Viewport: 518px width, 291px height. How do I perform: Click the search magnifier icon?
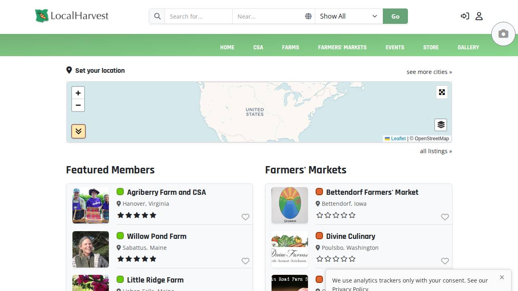(x=157, y=16)
